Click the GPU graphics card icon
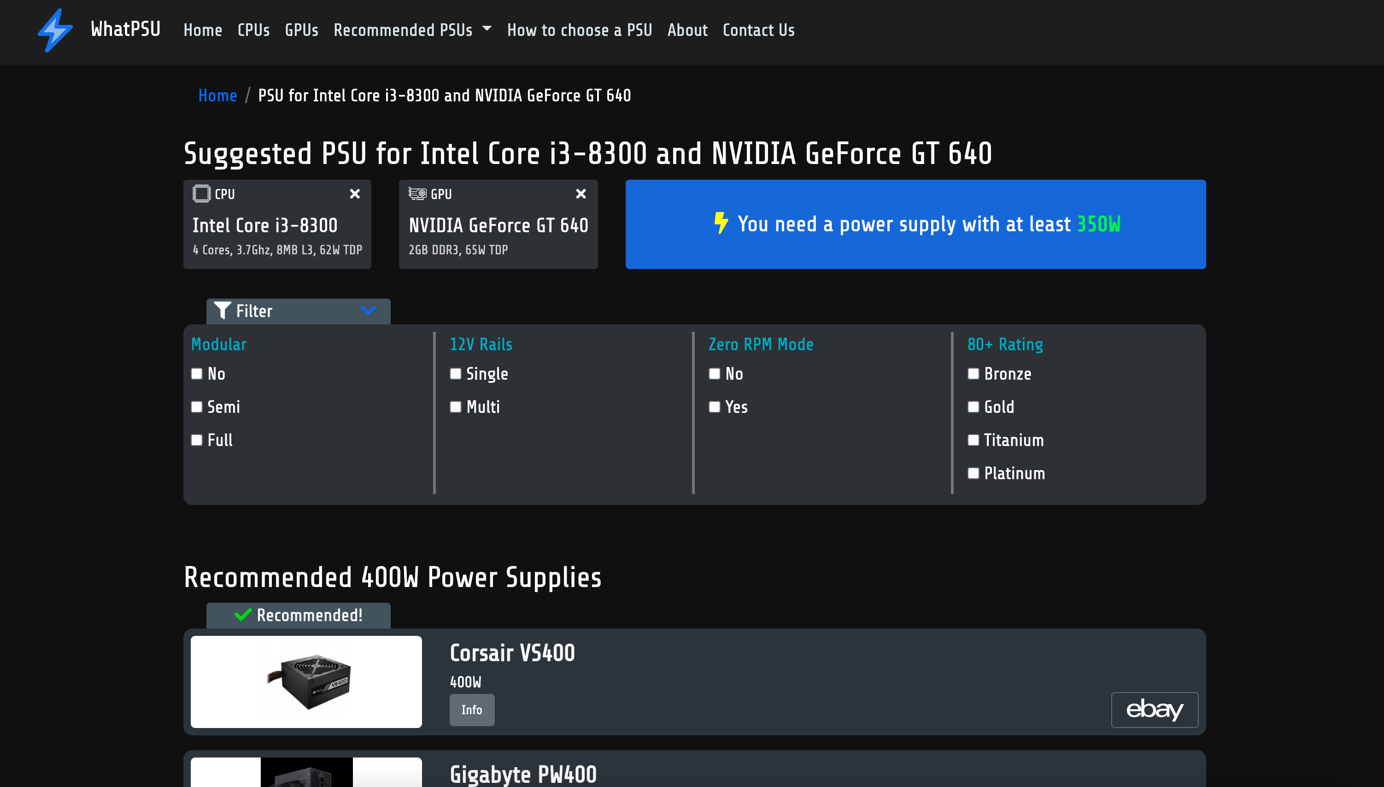 click(417, 194)
